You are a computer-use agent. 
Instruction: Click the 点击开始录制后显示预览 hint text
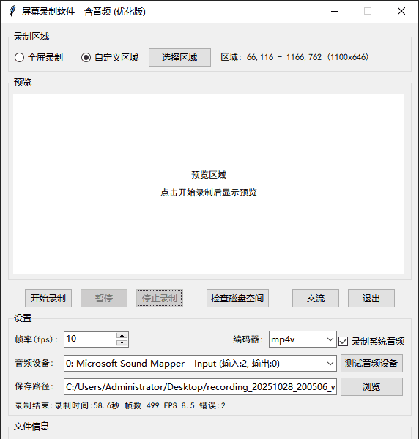[209, 192]
